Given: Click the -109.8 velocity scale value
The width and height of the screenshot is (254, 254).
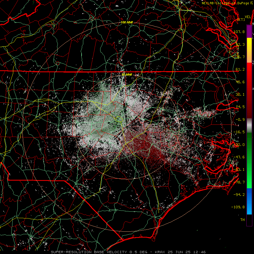Looking at the screenshot, I should point(238,207).
